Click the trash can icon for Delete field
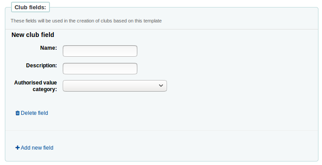This screenshot has height=165, width=322. [18, 113]
